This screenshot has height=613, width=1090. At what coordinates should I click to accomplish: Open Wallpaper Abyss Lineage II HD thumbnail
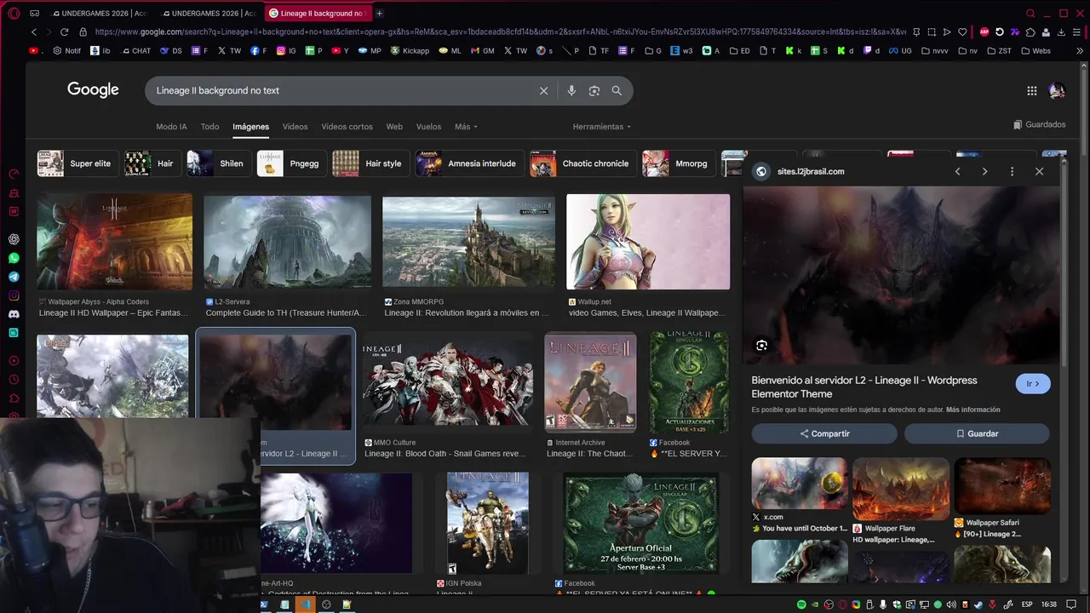pos(114,241)
